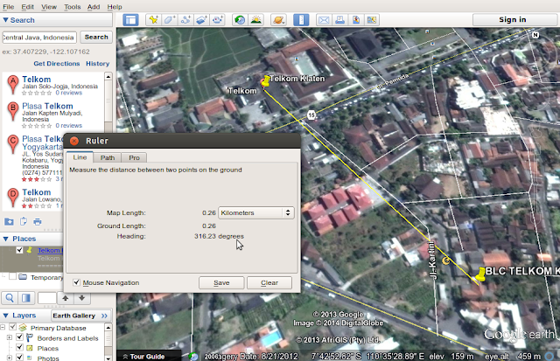Click the down arrow in Places panel
The height and width of the screenshot is (361, 560).
pyautogui.click(x=81, y=298)
